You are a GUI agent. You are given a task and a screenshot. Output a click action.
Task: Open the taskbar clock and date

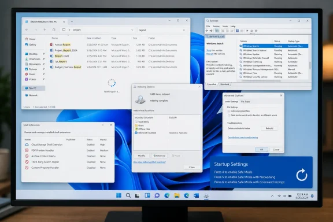302,196
